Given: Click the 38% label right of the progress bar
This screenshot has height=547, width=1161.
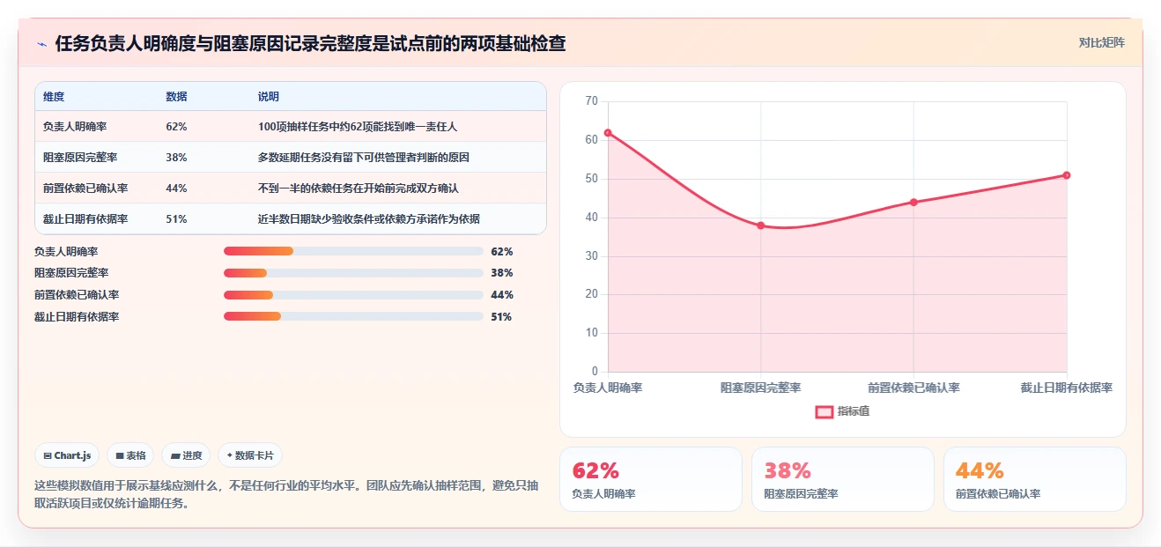Looking at the screenshot, I should pyautogui.click(x=502, y=273).
